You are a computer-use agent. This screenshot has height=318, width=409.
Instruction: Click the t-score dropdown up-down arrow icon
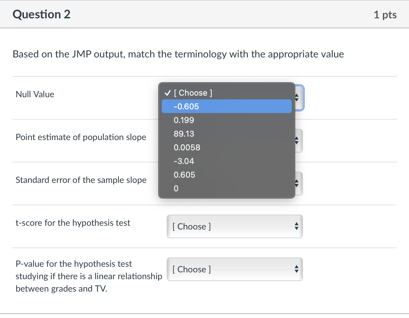pos(297,226)
